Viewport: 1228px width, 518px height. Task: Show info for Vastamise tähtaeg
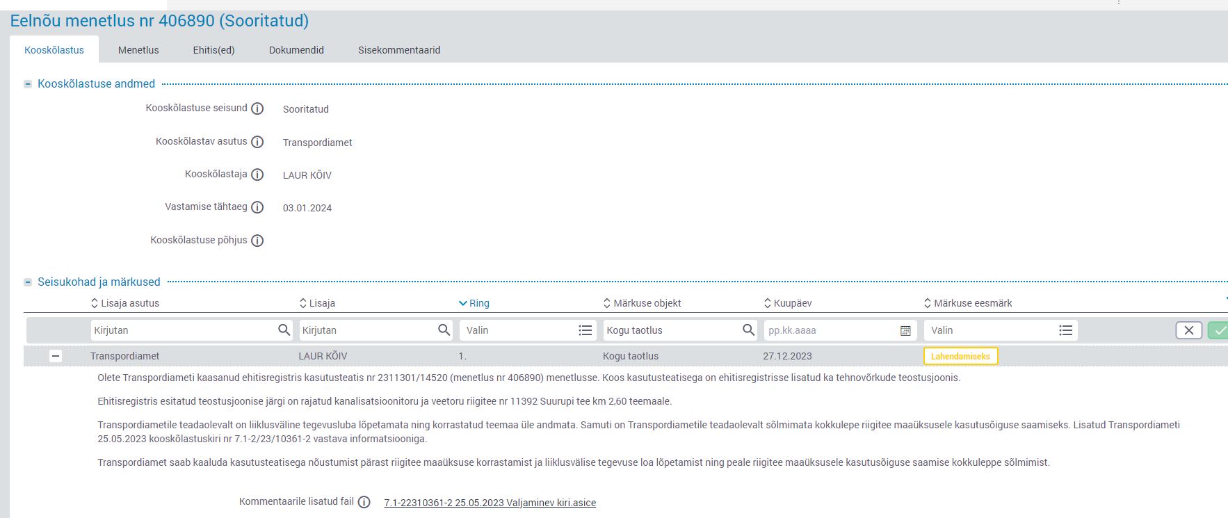click(x=257, y=207)
